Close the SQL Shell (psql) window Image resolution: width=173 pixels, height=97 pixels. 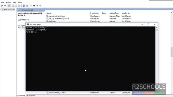tap(155, 24)
